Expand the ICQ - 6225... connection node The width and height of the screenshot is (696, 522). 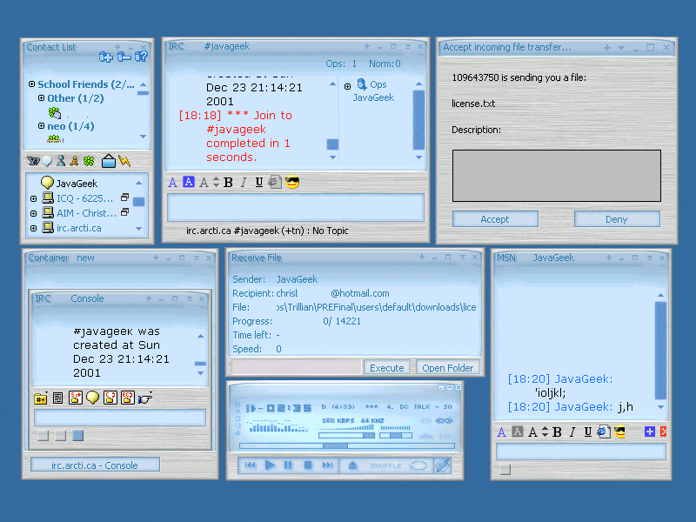pos(33,198)
